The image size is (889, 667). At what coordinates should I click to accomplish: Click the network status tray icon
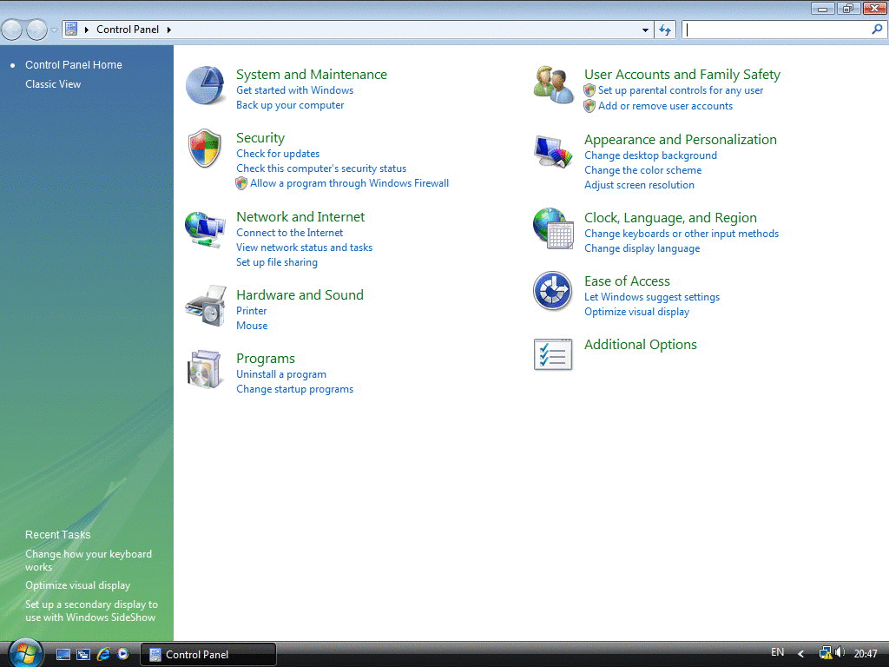click(825, 653)
